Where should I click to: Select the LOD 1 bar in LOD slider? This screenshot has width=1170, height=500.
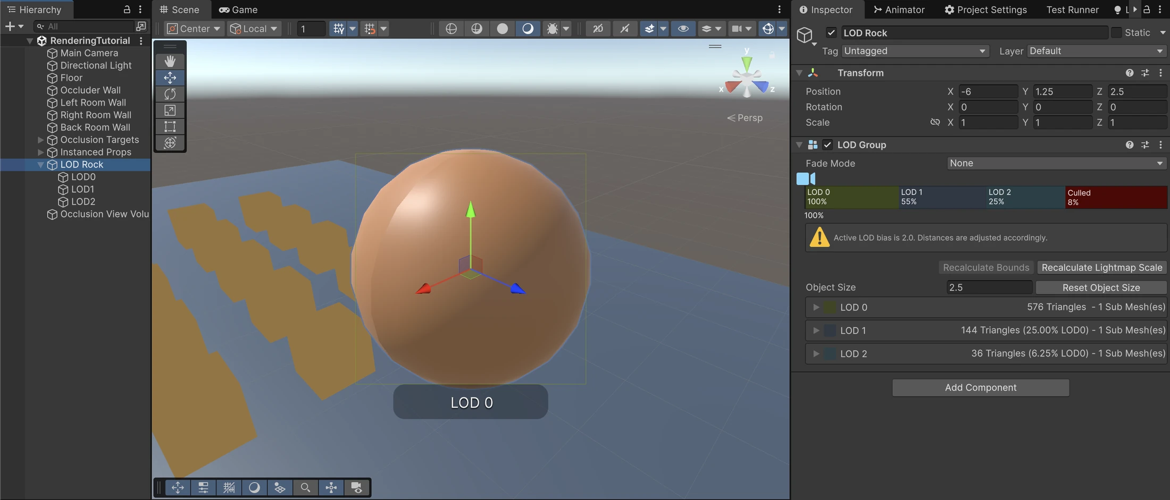942,197
